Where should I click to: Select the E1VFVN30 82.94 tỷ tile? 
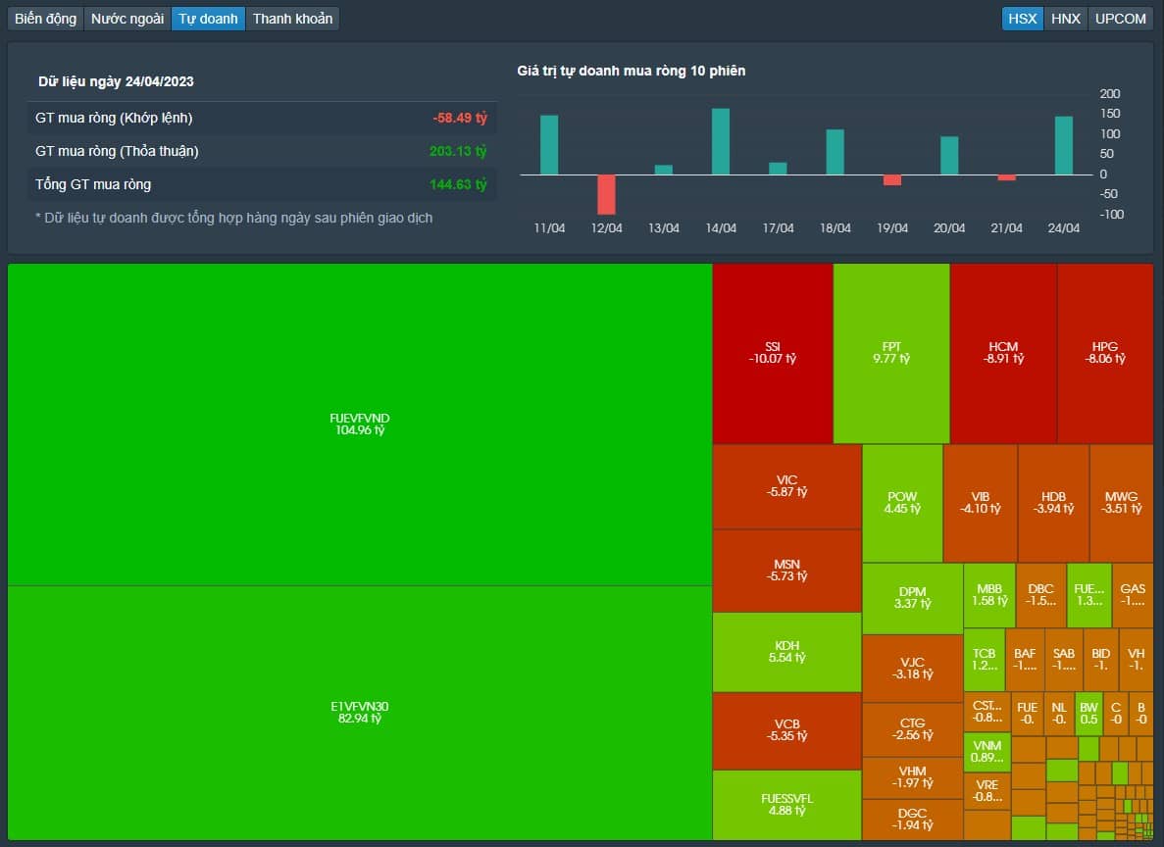click(360, 713)
